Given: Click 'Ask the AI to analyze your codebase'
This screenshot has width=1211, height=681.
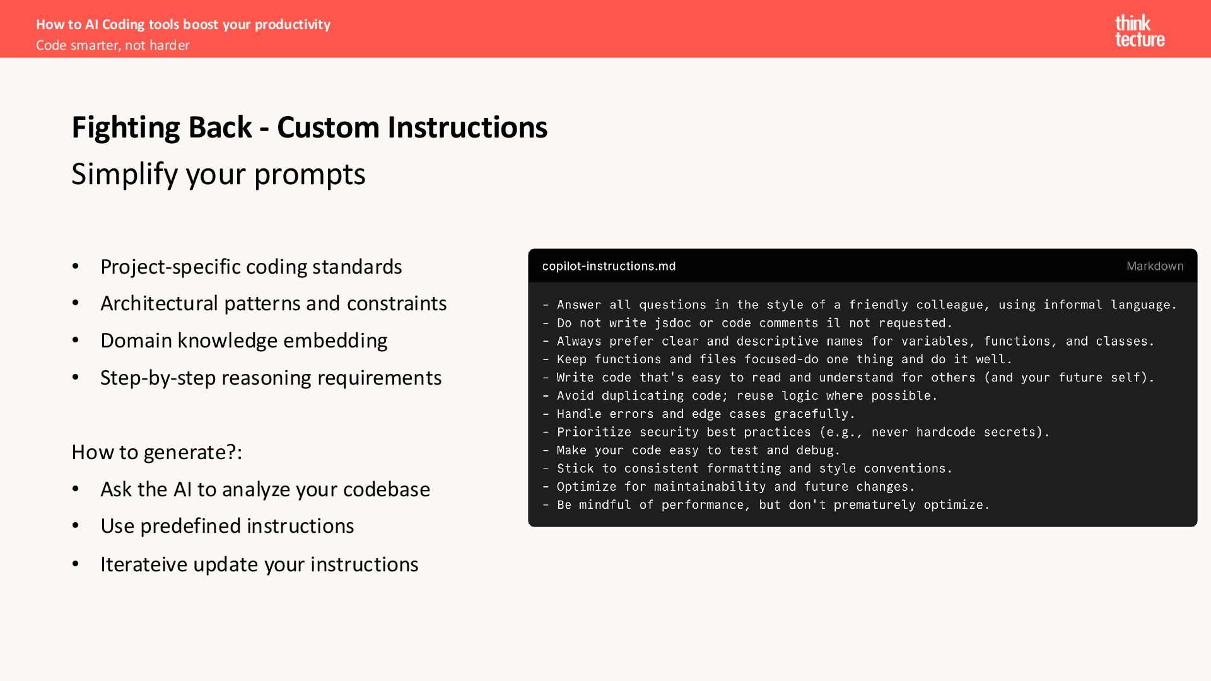Looking at the screenshot, I should 265,489.
